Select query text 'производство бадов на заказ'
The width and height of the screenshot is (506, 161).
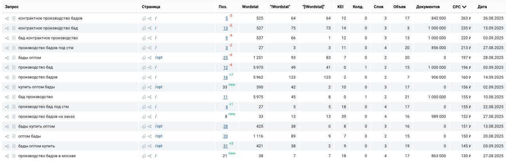point(46,117)
